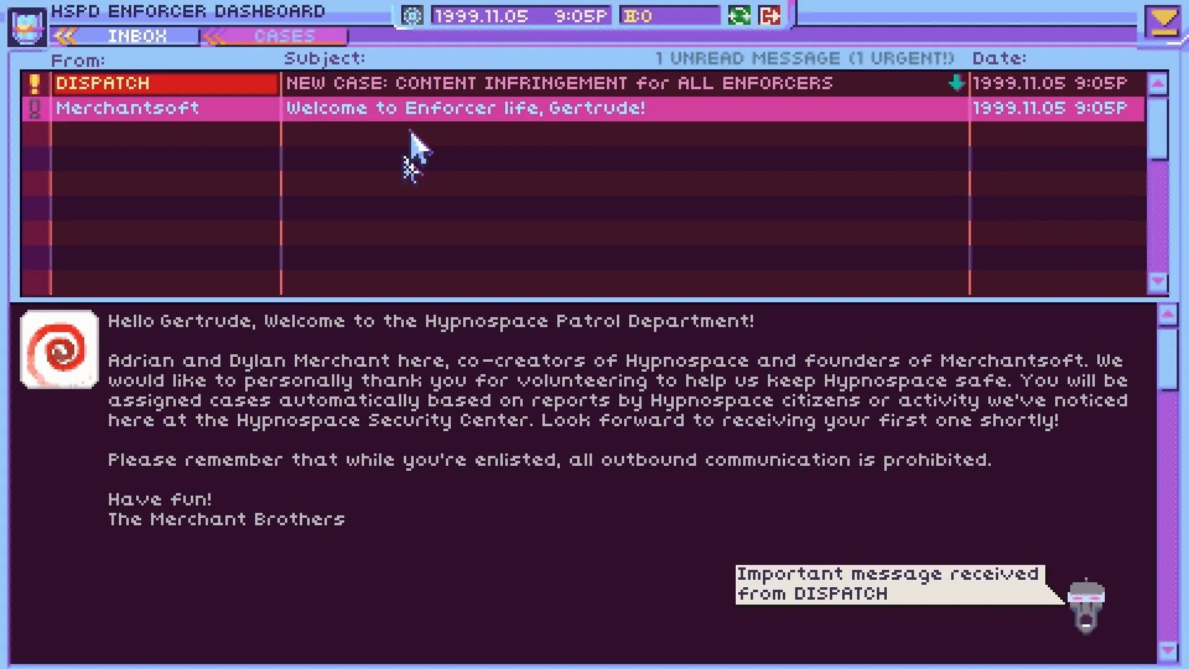Click the attachment arrow on the DISPATCH row
Image resolution: width=1189 pixels, height=669 pixels.
(956, 83)
